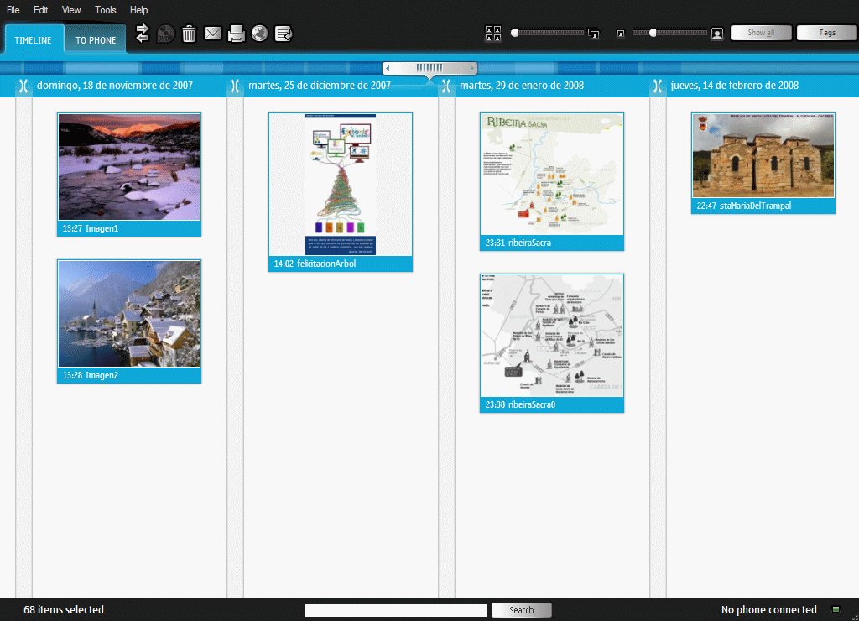
Task: Click the burn to DVD icon
Action: [x=165, y=34]
